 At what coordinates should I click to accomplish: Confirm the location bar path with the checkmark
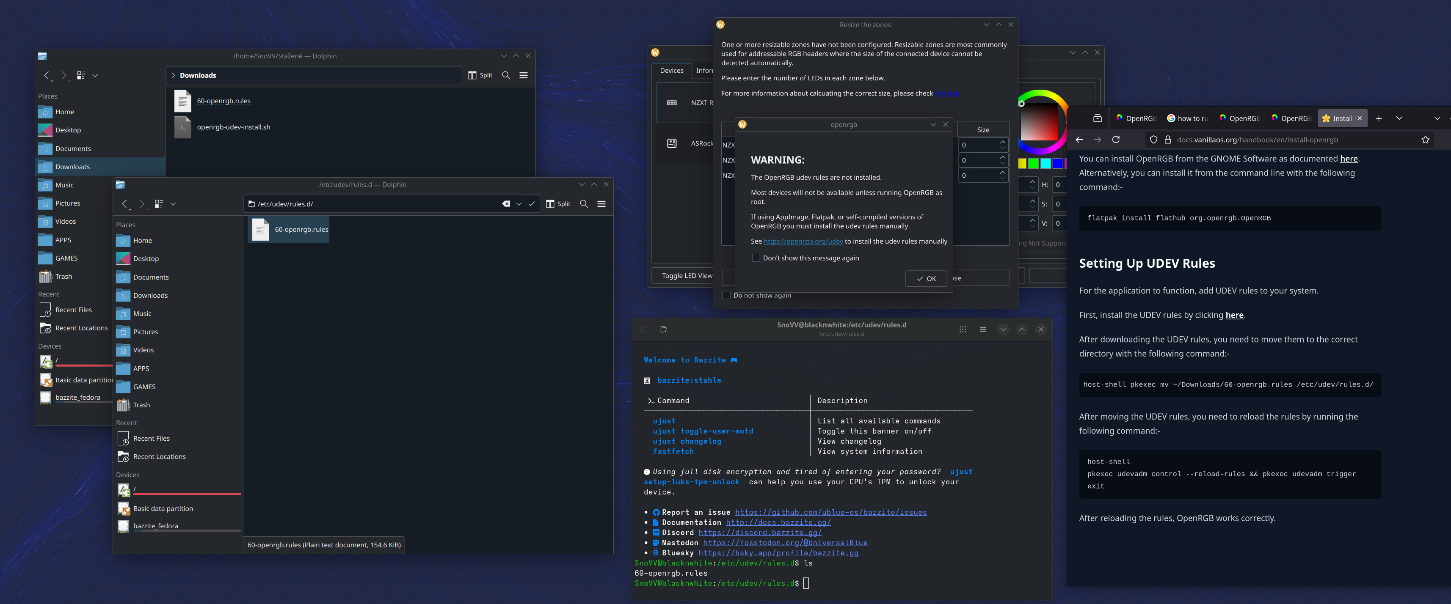[x=531, y=204]
